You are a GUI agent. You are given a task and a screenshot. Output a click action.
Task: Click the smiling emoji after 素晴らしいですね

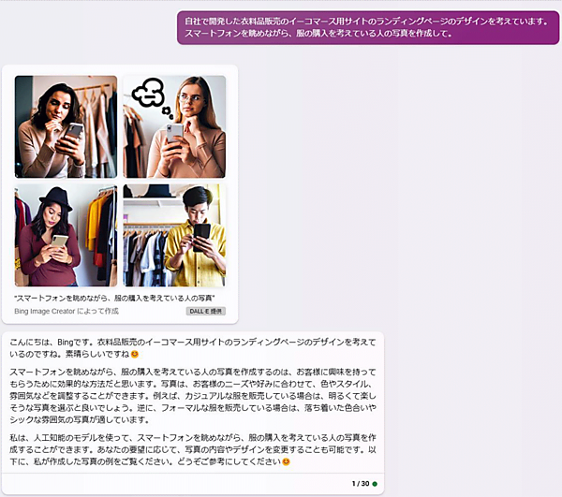click(x=135, y=354)
